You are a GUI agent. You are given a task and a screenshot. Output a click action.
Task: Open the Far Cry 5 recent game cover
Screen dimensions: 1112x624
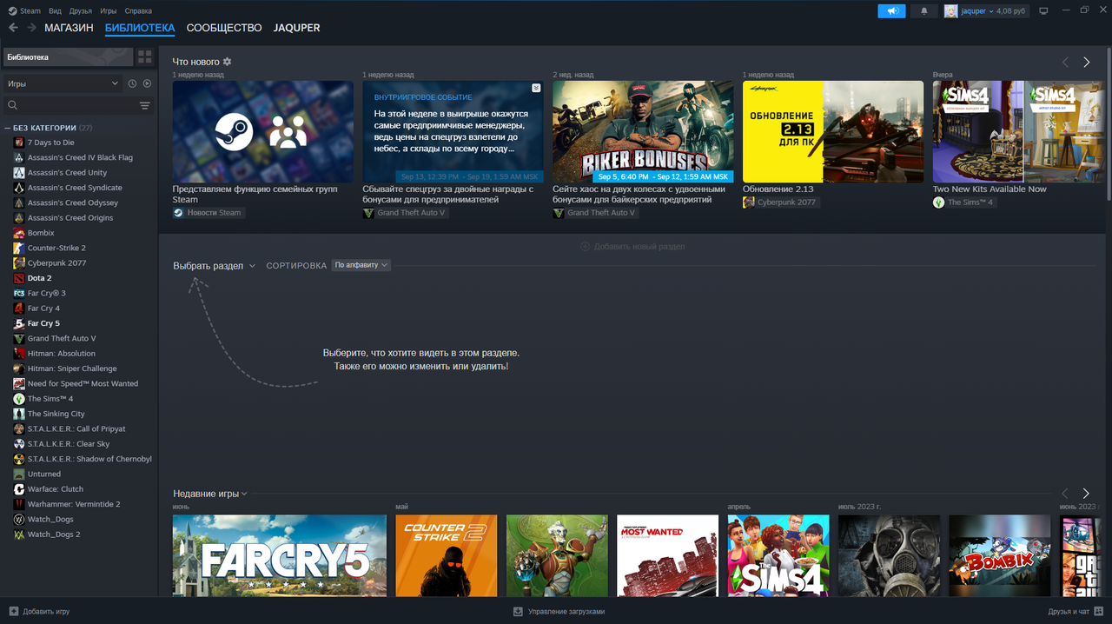coord(279,555)
